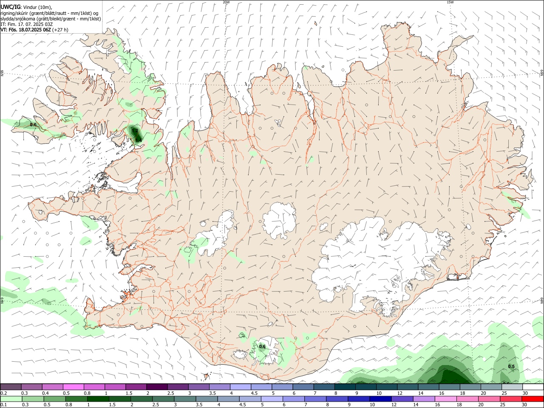This screenshot has height=408, width=544.
Task: Click the dark navy 10–12 rain scale swatch
Action: point(380,399)
